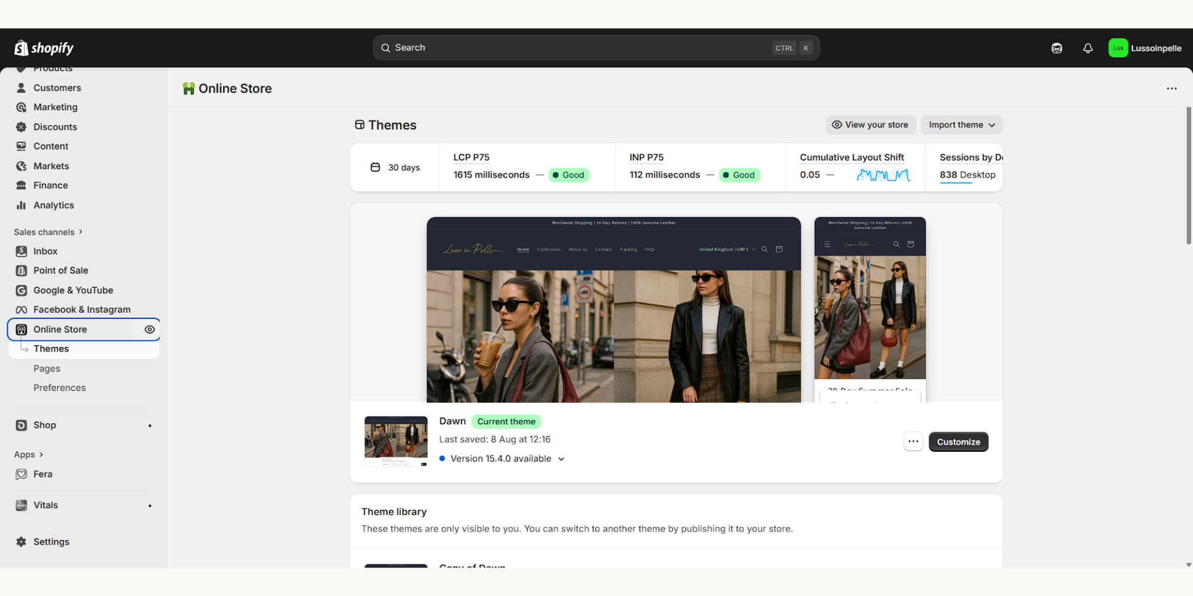This screenshot has width=1193, height=596.
Task: Open the 30 days date range selector
Action: pyautogui.click(x=395, y=167)
